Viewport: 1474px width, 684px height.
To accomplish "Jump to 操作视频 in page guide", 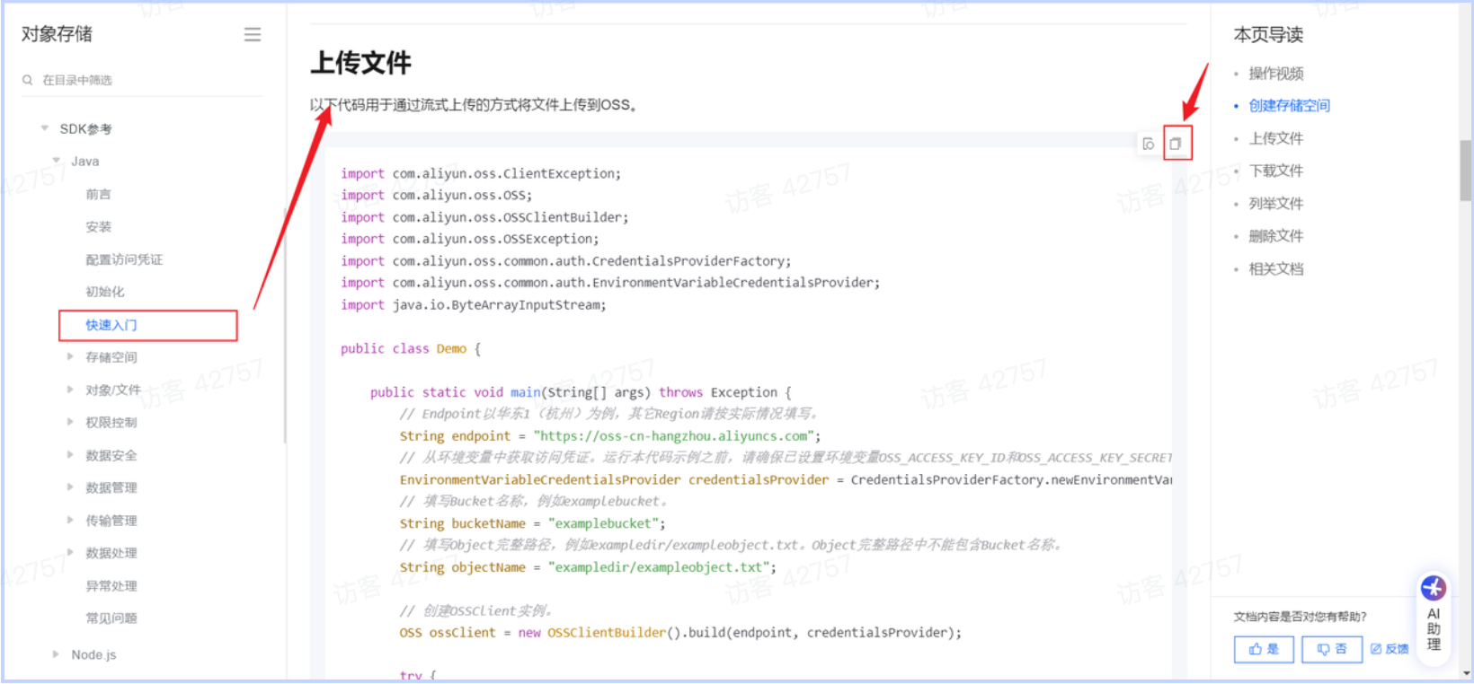I will click(1276, 74).
